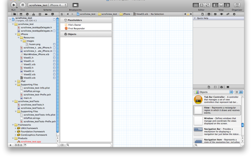Open the Objects library filter dropdown
This screenshot has height=158, width=252.
(x=214, y=92)
